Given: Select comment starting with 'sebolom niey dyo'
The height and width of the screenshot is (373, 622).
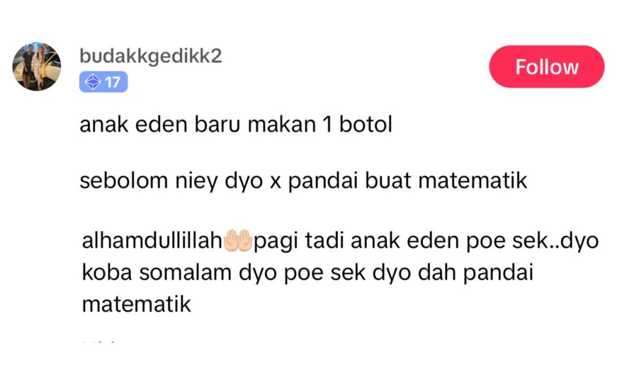Looking at the screenshot, I should coord(304,181).
